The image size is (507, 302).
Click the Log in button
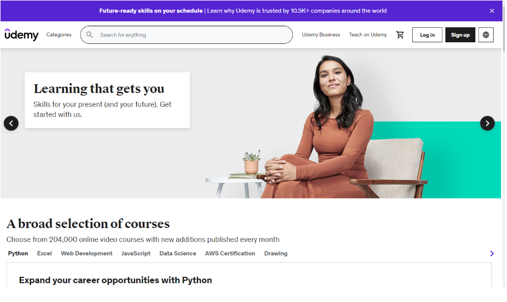click(427, 35)
